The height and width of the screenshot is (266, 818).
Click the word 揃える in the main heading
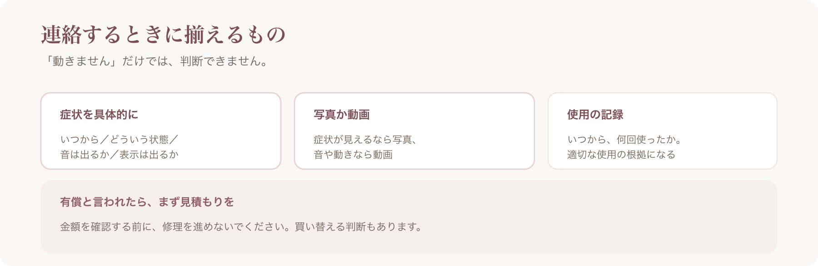pos(214,35)
